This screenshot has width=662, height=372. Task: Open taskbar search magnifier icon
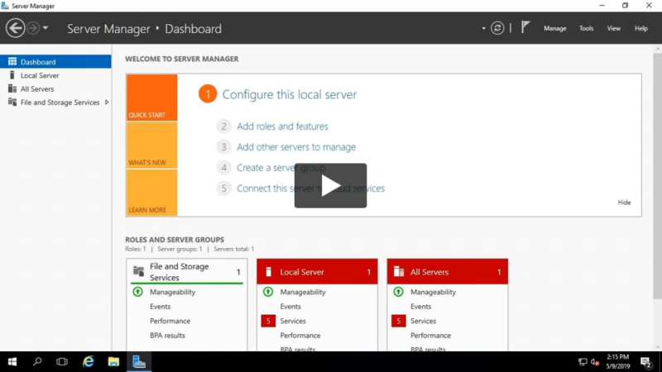pyautogui.click(x=37, y=361)
